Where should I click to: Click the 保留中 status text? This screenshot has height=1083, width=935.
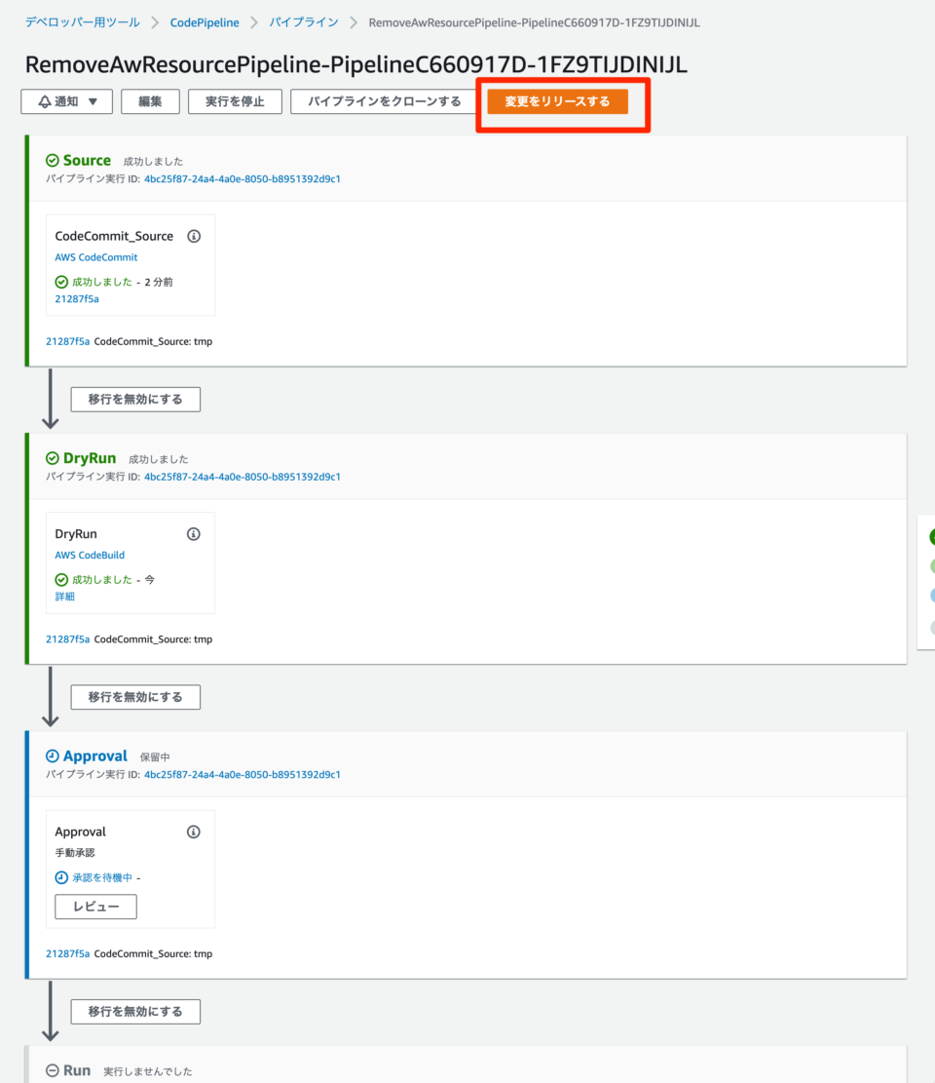coord(155,757)
